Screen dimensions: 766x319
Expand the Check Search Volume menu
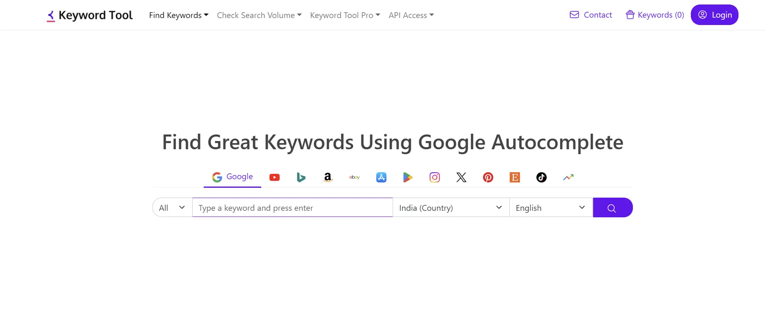pyautogui.click(x=259, y=15)
